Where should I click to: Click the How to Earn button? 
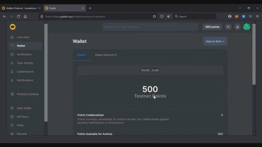coord(215,41)
